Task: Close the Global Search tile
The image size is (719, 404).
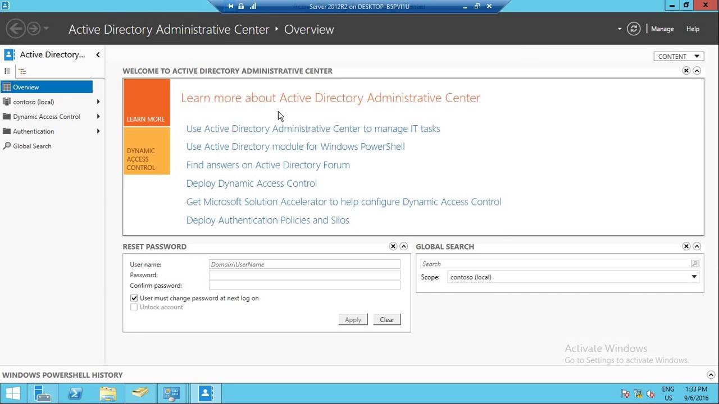Action: tap(686, 246)
